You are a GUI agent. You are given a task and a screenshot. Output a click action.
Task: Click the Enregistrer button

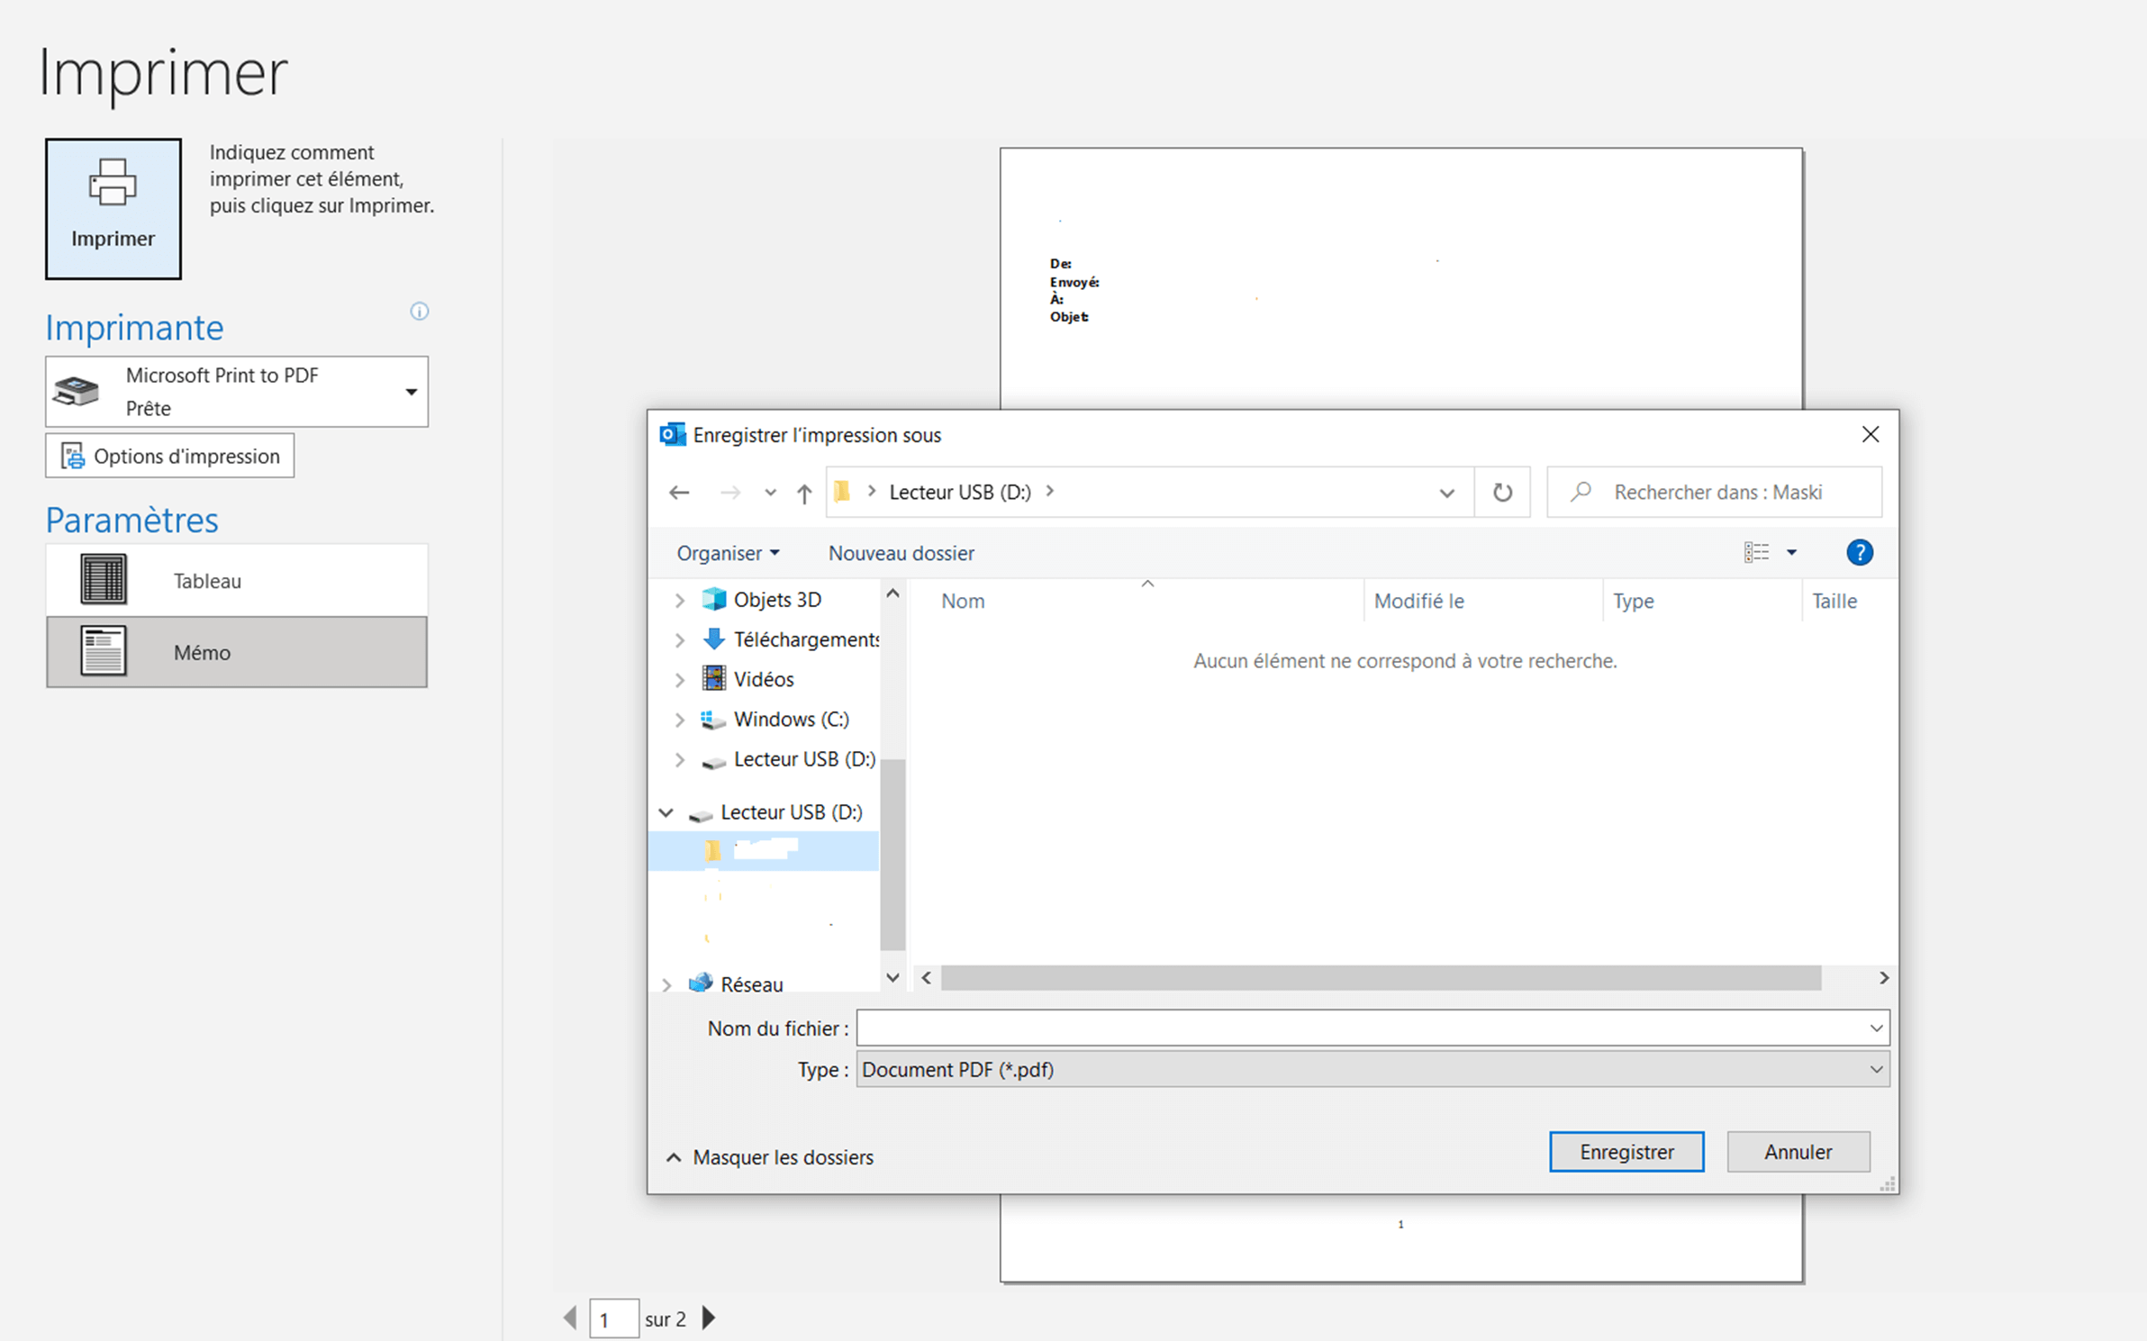pos(1626,1151)
